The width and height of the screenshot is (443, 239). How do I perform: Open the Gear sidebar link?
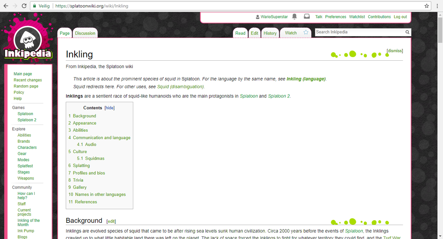pos(22,154)
